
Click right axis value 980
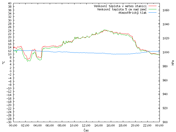click(x=165, y=66)
